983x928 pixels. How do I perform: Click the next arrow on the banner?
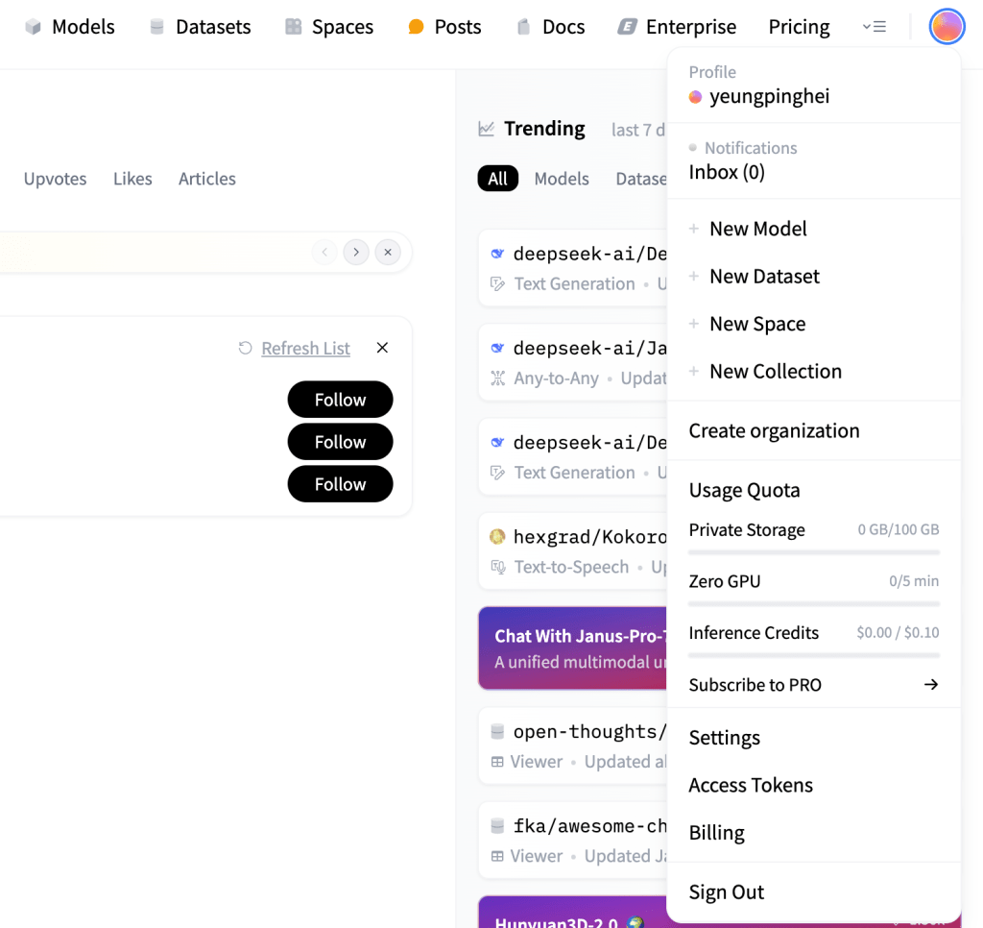point(356,253)
